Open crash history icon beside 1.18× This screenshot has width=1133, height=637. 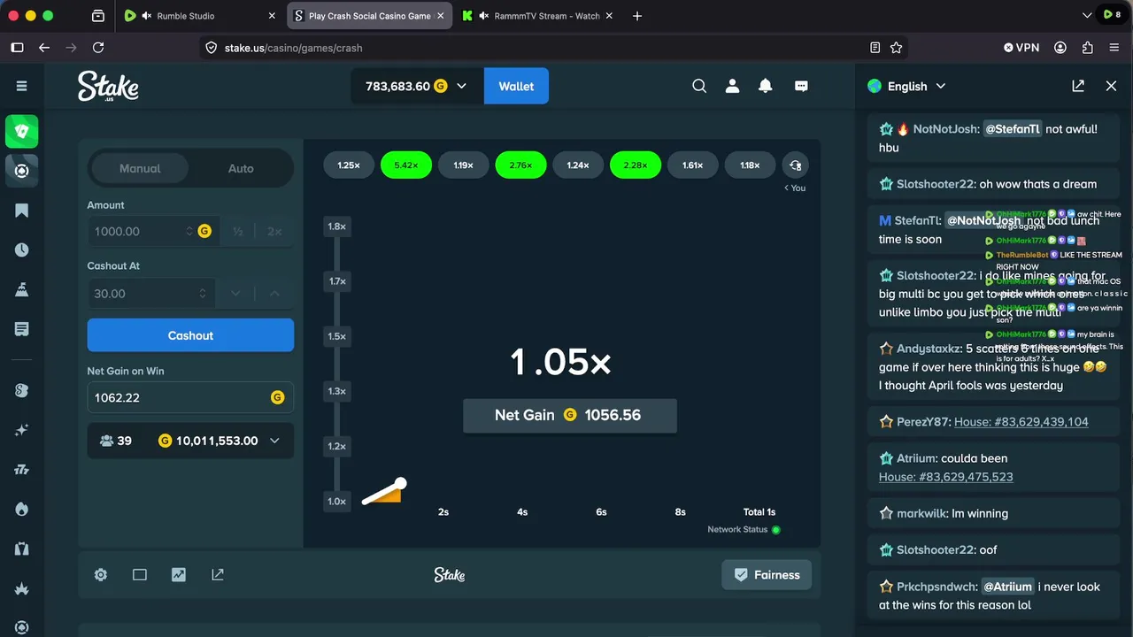click(x=795, y=165)
